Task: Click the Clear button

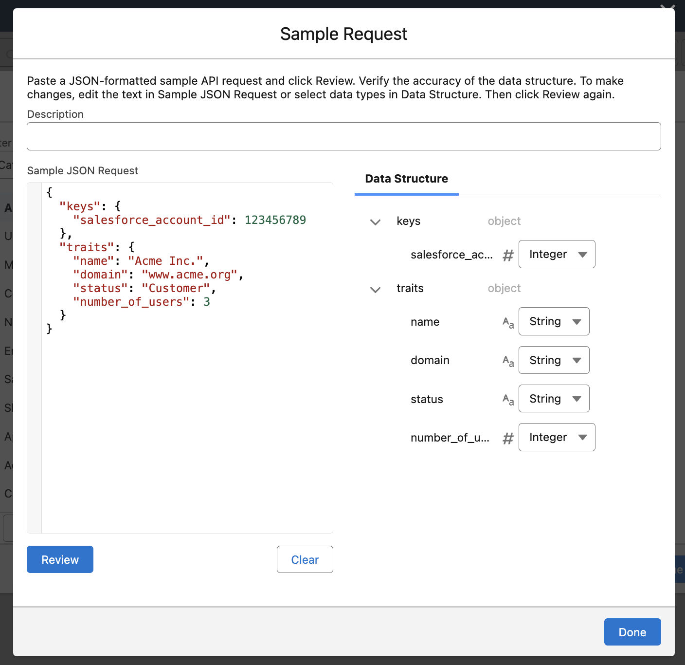Action: click(305, 559)
